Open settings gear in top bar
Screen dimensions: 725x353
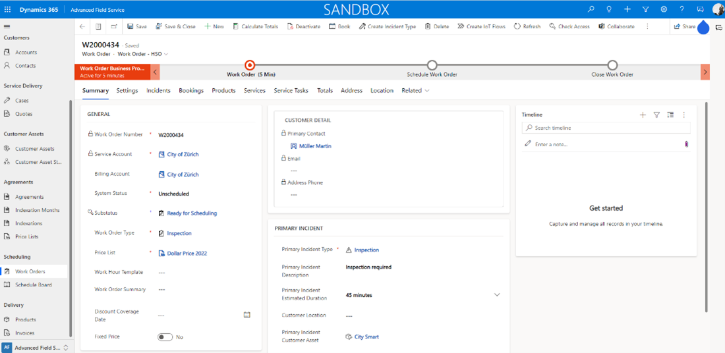point(664,9)
